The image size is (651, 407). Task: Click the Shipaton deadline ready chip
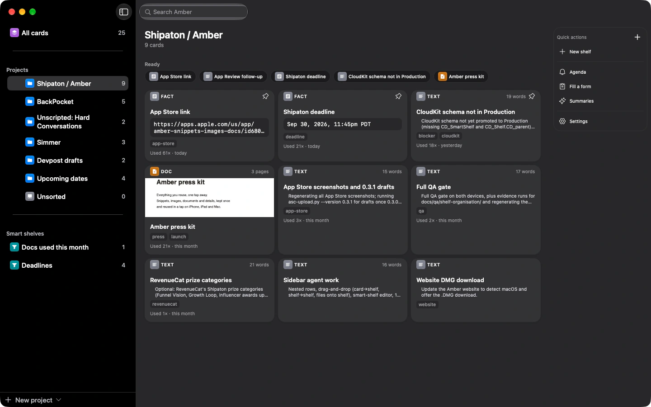[x=301, y=76]
